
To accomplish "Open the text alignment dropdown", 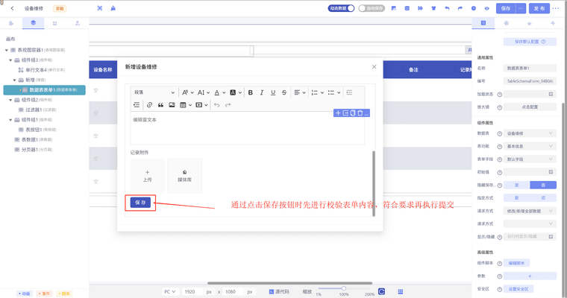I will [299, 92].
